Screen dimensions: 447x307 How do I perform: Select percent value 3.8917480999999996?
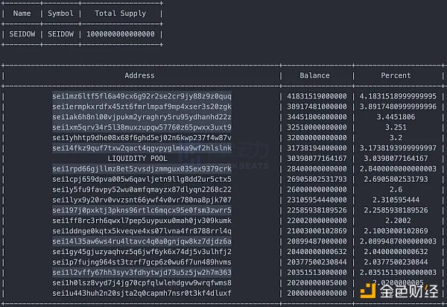click(x=398, y=107)
